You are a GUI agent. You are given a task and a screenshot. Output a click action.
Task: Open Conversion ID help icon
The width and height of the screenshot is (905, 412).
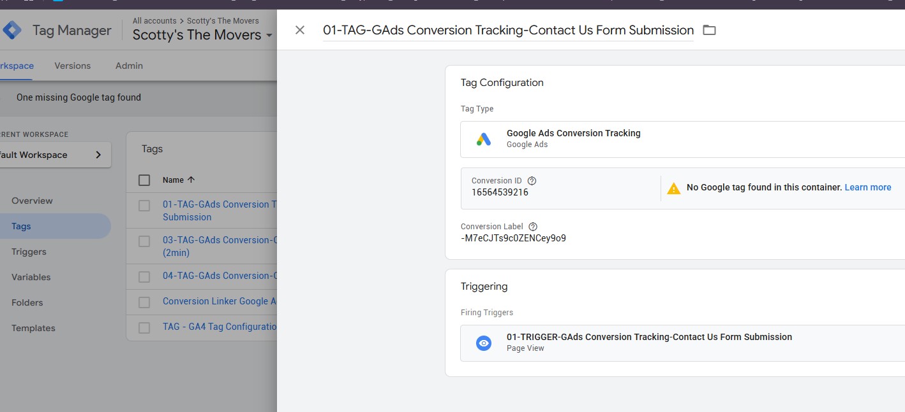[x=532, y=181]
